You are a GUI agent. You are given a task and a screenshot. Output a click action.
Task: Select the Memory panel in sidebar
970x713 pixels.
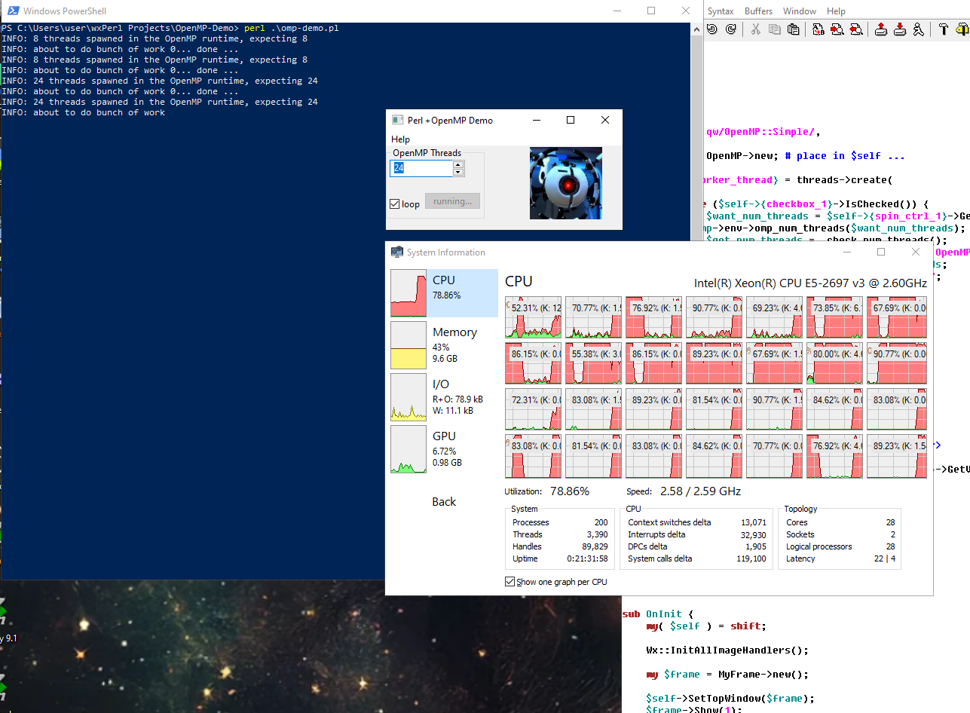pyautogui.click(x=444, y=345)
